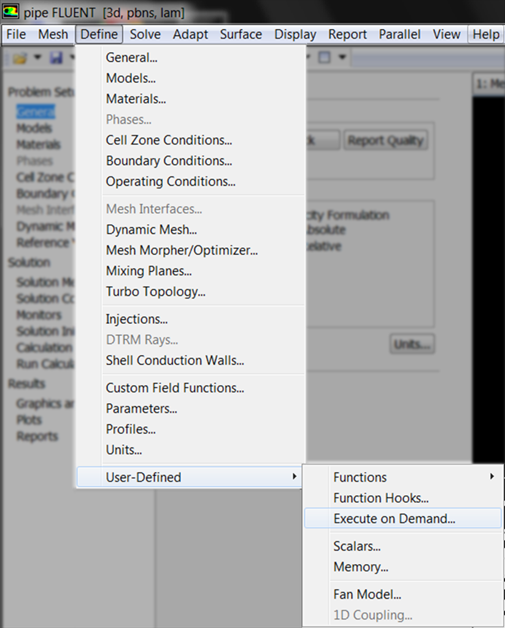The image size is (505, 628).
Task: Select General in navigation tree
Action: 36,112
